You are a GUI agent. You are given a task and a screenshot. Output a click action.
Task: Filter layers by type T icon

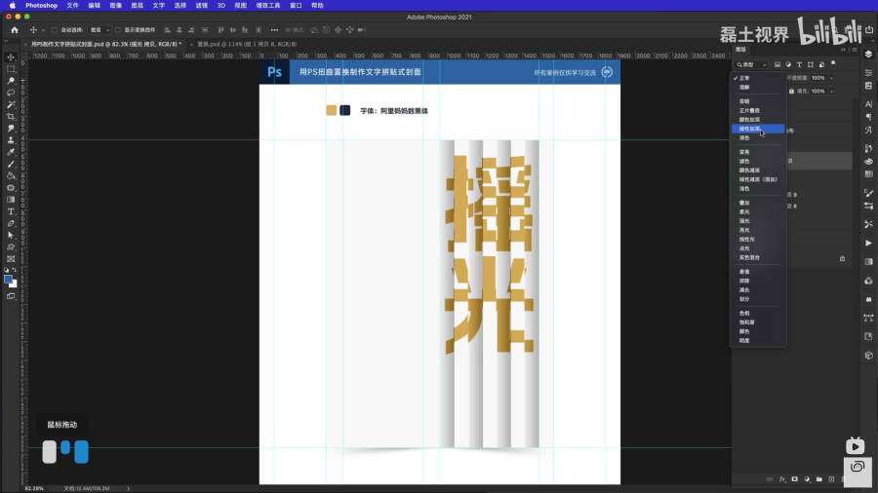click(799, 65)
